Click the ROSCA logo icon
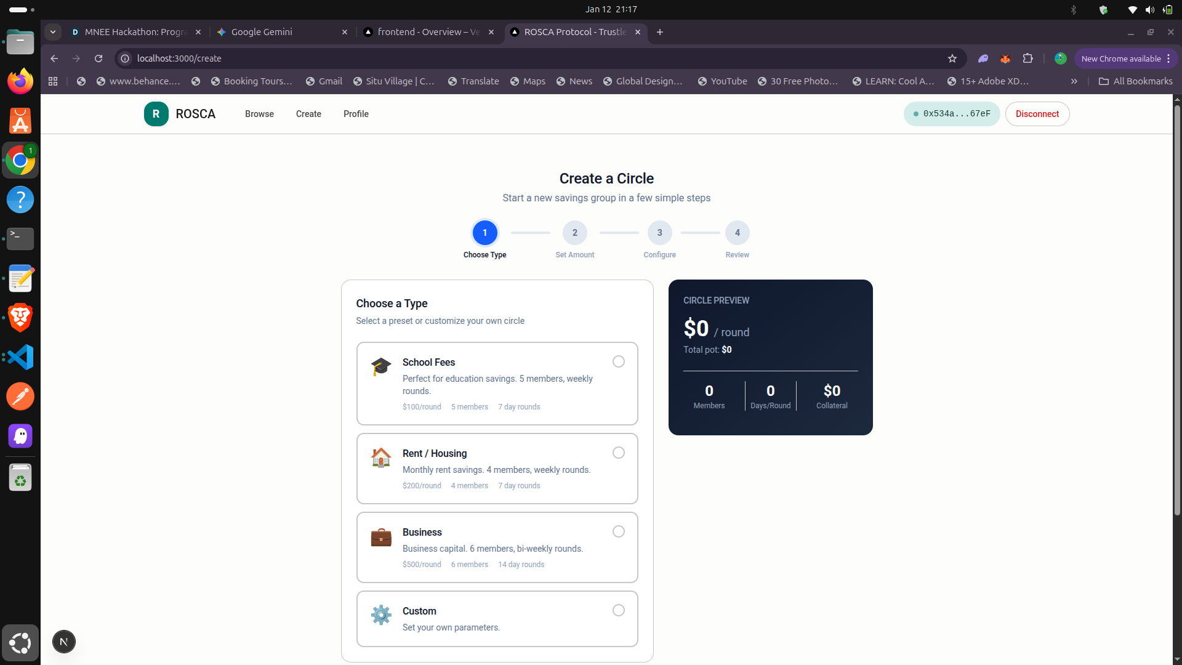This screenshot has width=1182, height=665. [x=156, y=114]
